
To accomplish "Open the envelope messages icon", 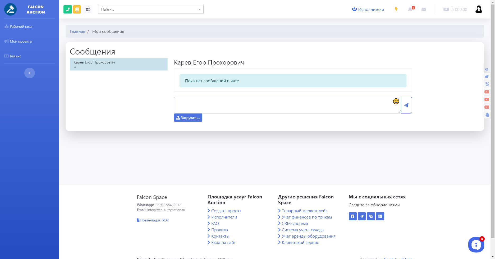I will [424, 9].
